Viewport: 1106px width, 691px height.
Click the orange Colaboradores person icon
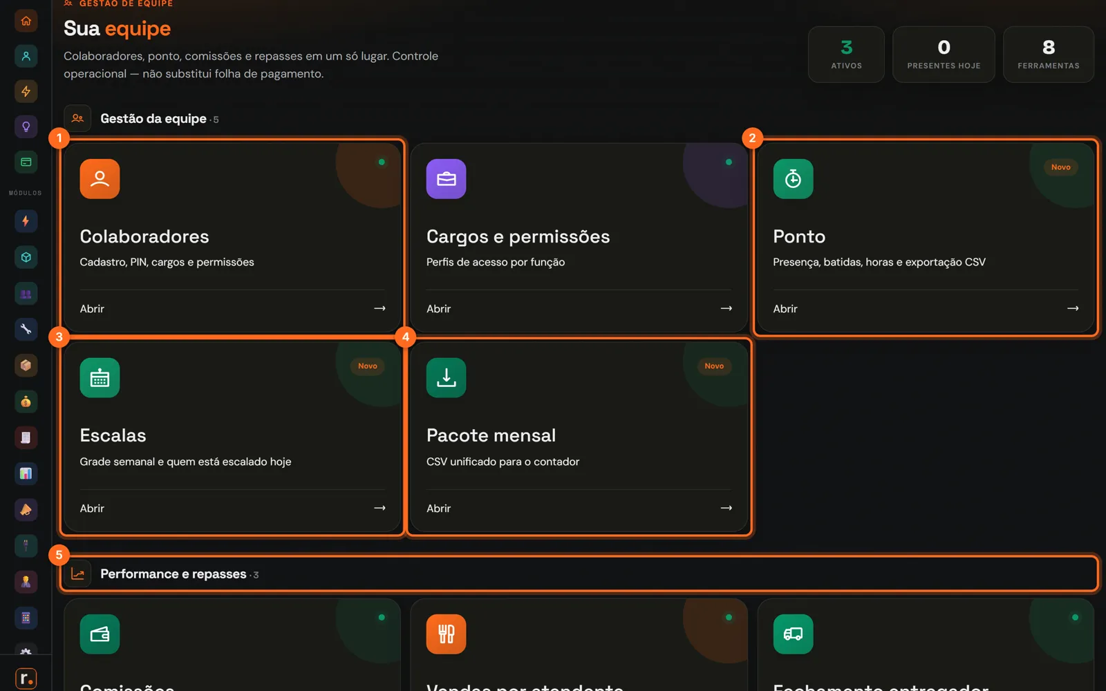(100, 179)
